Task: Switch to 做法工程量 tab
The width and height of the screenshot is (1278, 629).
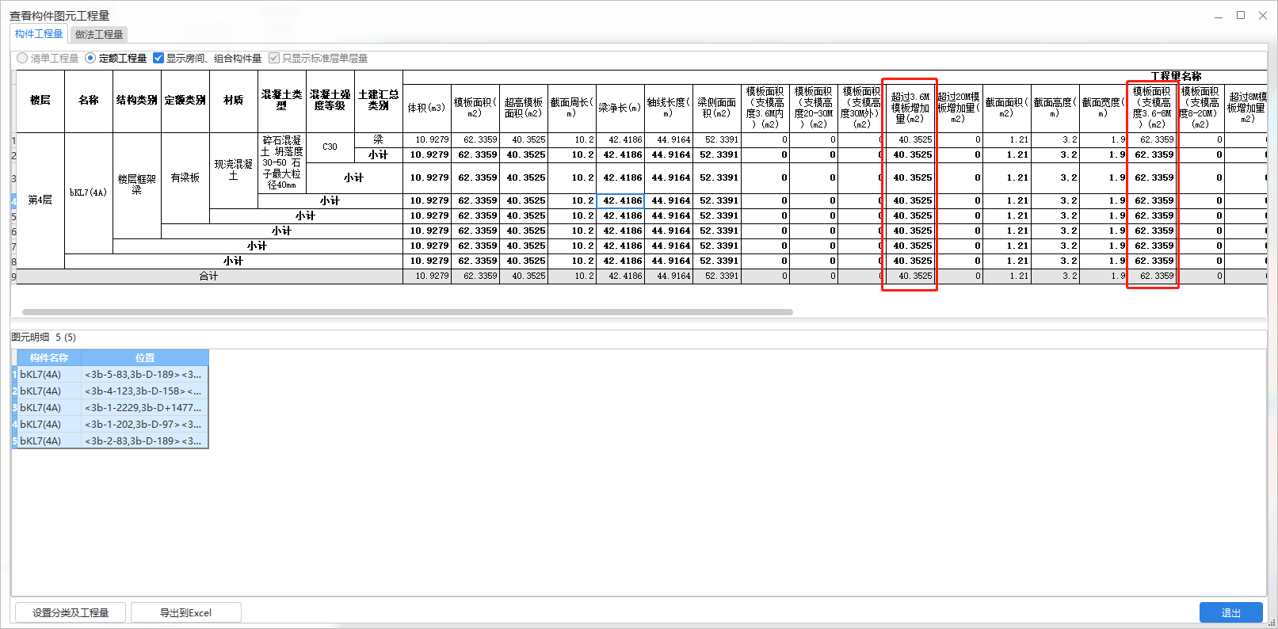Action: pos(99,35)
